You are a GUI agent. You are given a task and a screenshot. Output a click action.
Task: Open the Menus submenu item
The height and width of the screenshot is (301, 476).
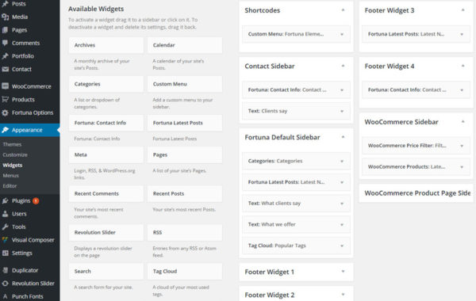point(11,176)
